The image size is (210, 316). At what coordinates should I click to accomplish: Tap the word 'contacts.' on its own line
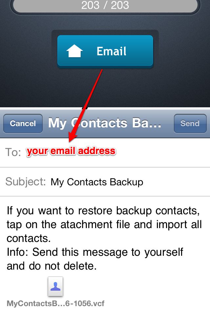tap(29, 238)
